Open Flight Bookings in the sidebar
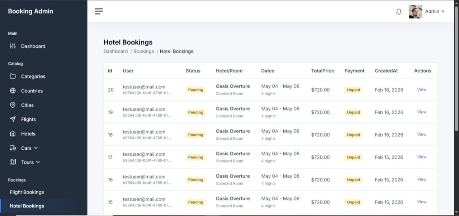 (27, 192)
